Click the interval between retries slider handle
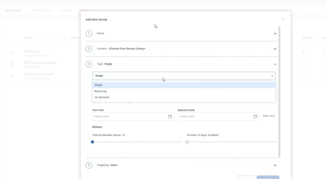This screenshot has height=179, width=326. (92, 142)
